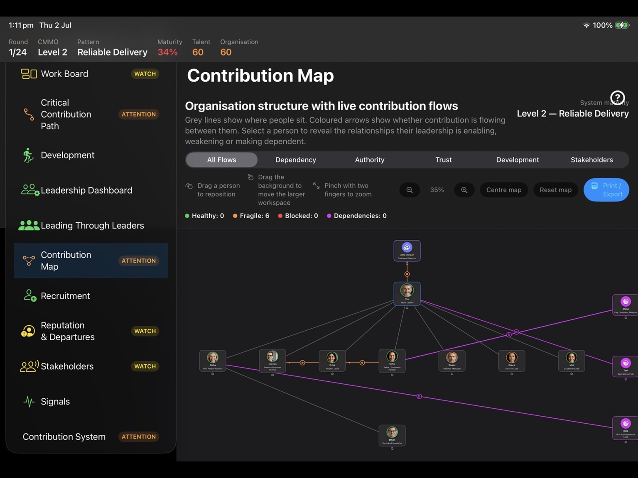
Task: Click the Critical Contribution Path icon
Action: [29, 114]
